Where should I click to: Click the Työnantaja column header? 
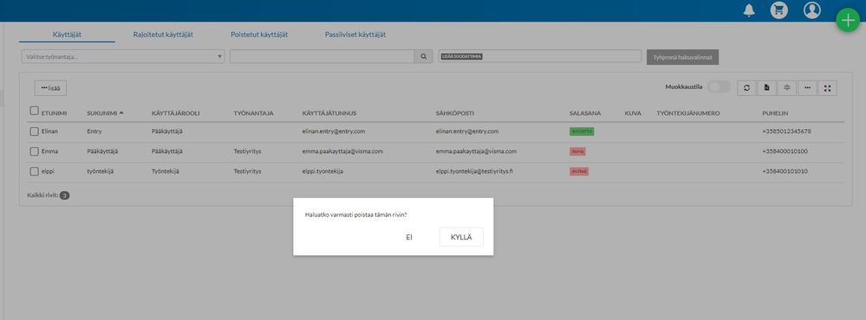[x=253, y=113]
